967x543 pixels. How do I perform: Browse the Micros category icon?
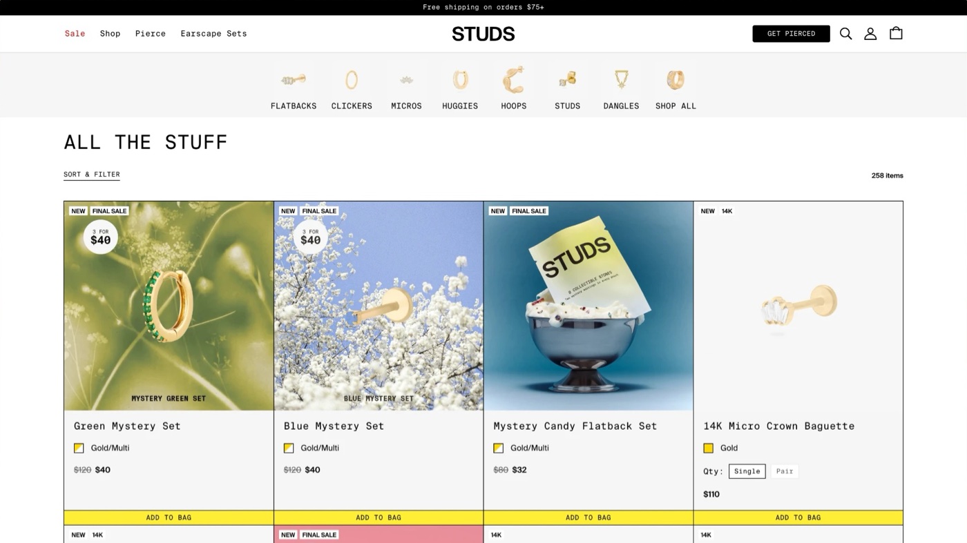pyautogui.click(x=406, y=80)
